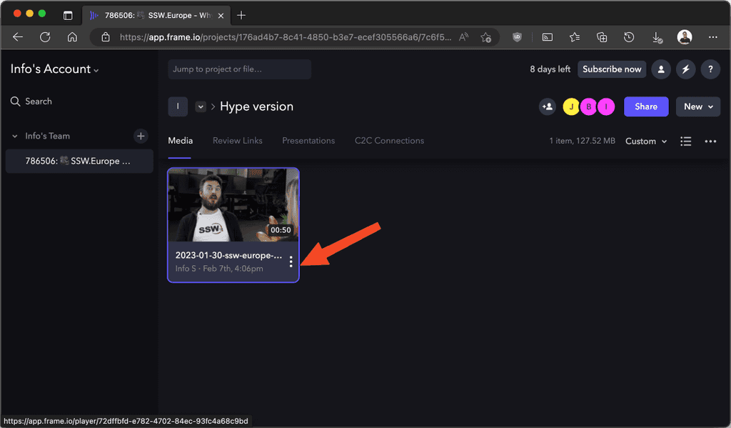Open the three-dot menu on the video card
This screenshot has width=731, height=428.
click(x=291, y=262)
